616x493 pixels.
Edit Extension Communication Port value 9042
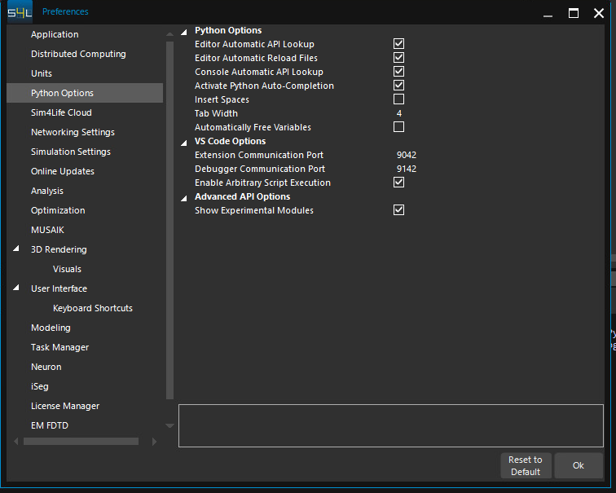click(x=407, y=155)
